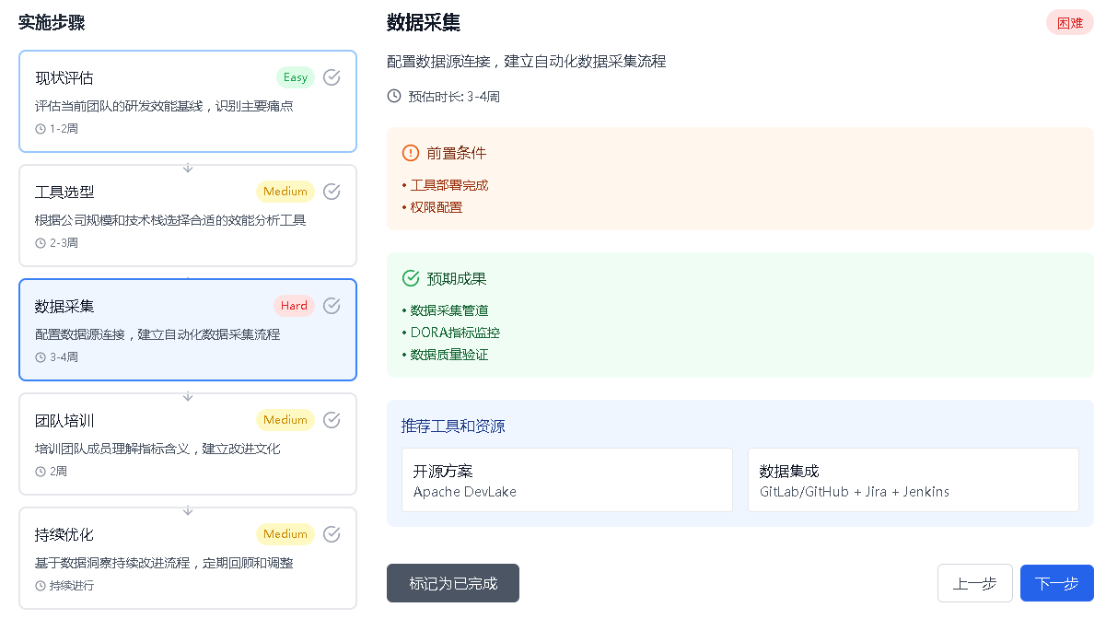1106x619 pixels.
Task: Toggle the 工具选型 step completion check
Action: (332, 192)
